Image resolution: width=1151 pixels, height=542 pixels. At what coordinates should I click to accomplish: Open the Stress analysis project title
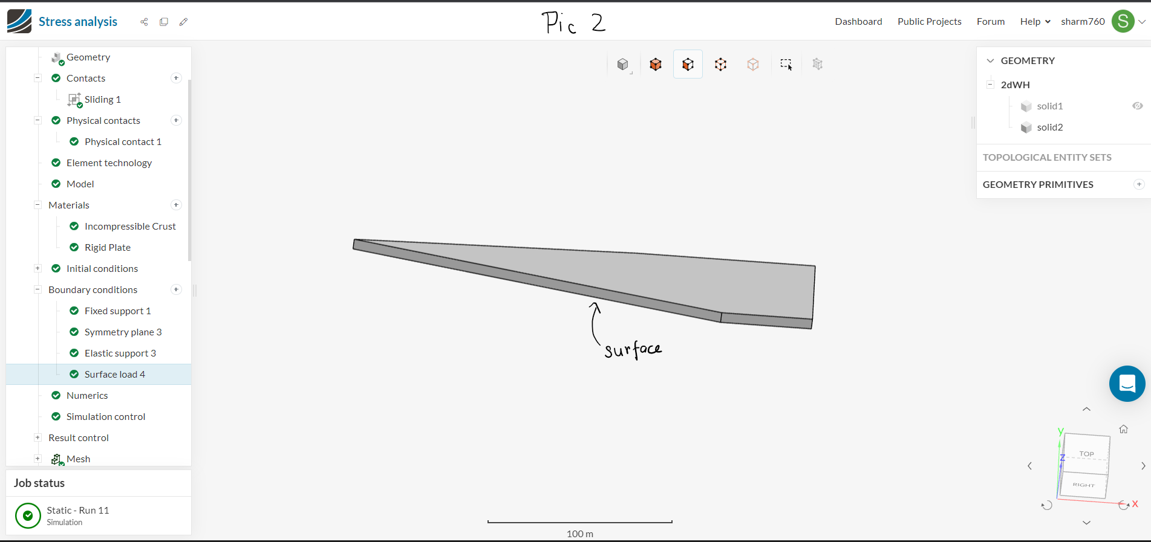pyautogui.click(x=78, y=22)
